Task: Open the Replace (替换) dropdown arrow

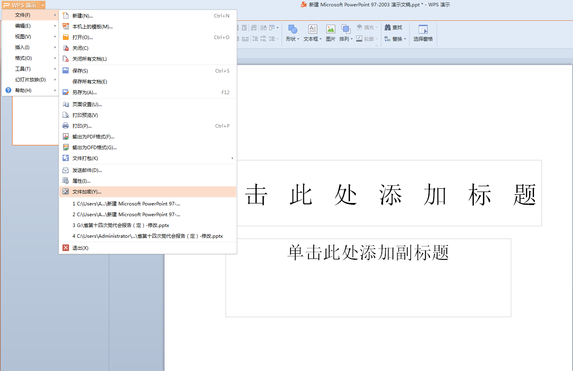Action: click(x=405, y=39)
